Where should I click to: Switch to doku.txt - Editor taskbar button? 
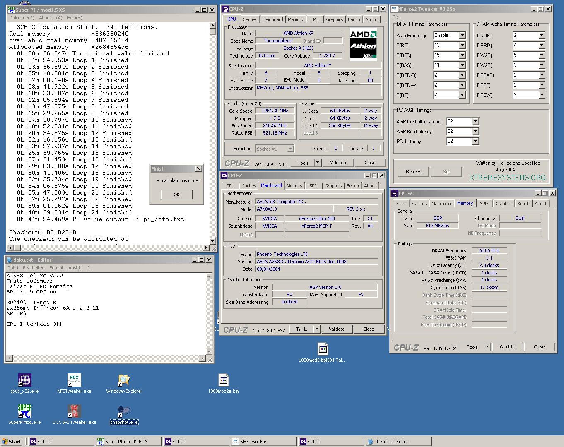click(398, 442)
